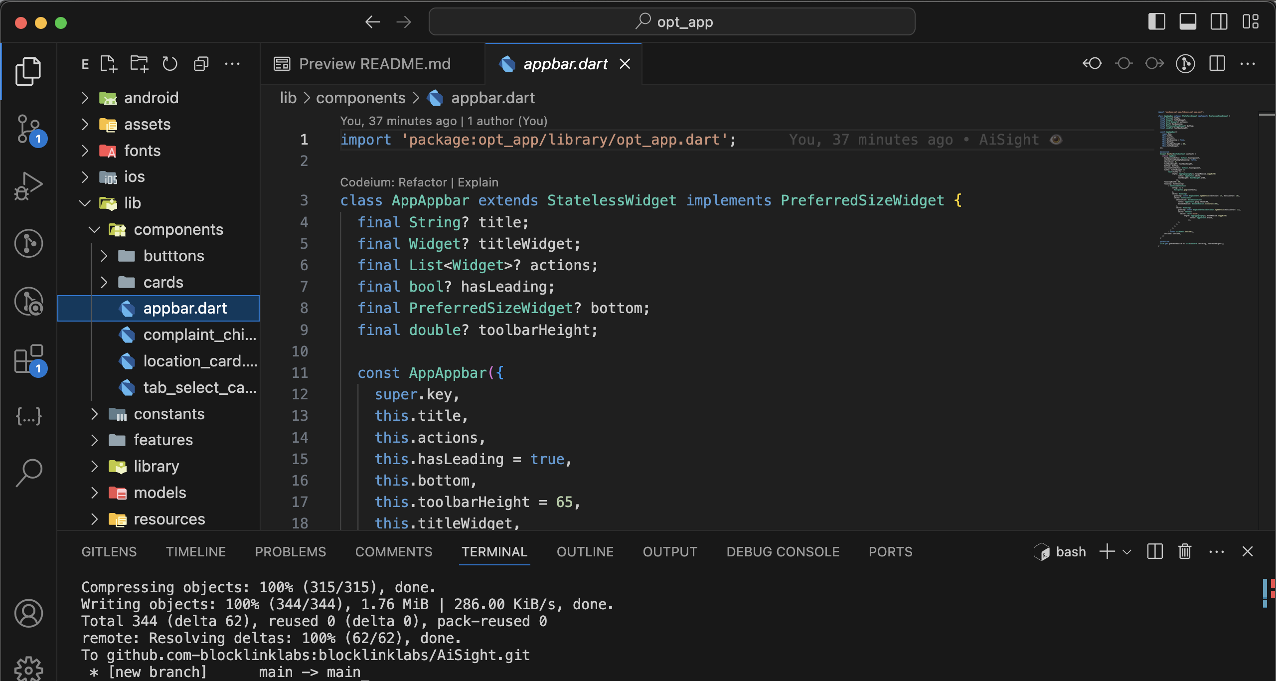1276x681 pixels.
Task: Click the Codeium Refactor code lens
Action: point(423,182)
